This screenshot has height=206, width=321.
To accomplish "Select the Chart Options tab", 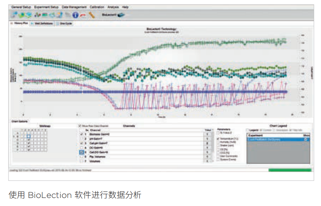I will click(x=19, y=121).
